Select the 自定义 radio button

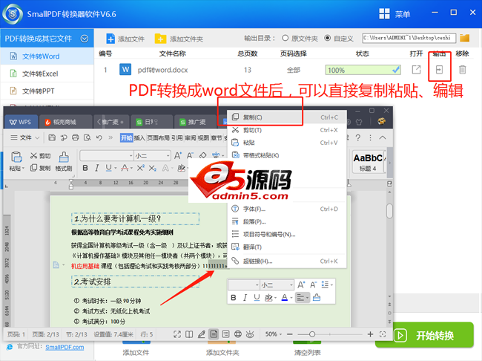328,38
